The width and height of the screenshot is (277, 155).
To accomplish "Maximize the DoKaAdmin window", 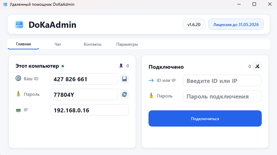I will [x=254, y=4].
